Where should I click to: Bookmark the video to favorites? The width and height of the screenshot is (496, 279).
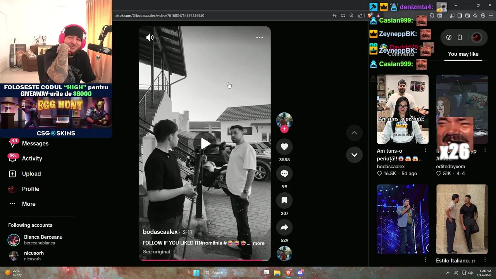pos(284,200)
